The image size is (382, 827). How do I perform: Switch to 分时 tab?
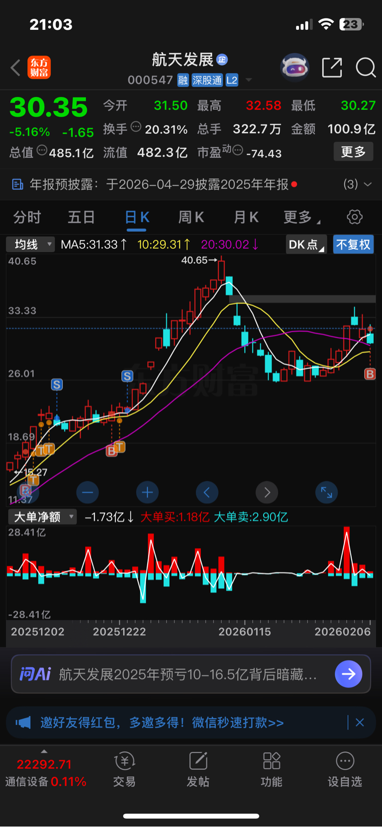pyautogui.click(x=27, y=217)
